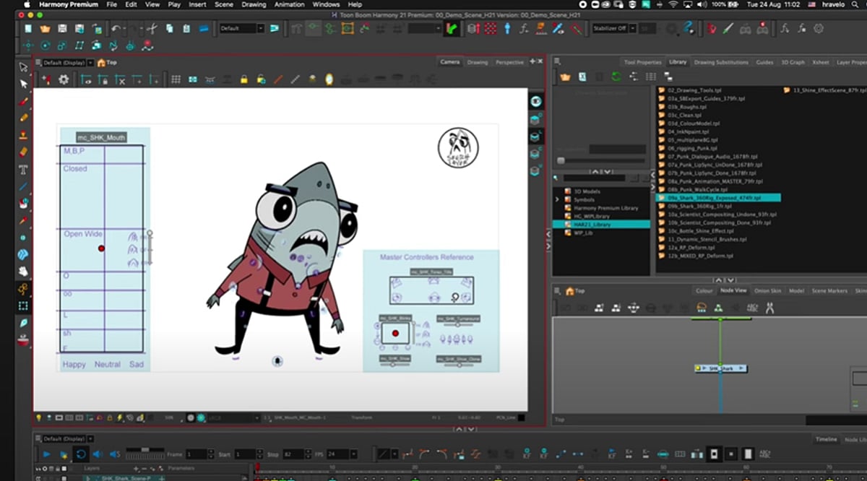This screenshot has width=867, height=481.
Task: Switch to the Tool Properties tab
Action: (x=642, y=62)
